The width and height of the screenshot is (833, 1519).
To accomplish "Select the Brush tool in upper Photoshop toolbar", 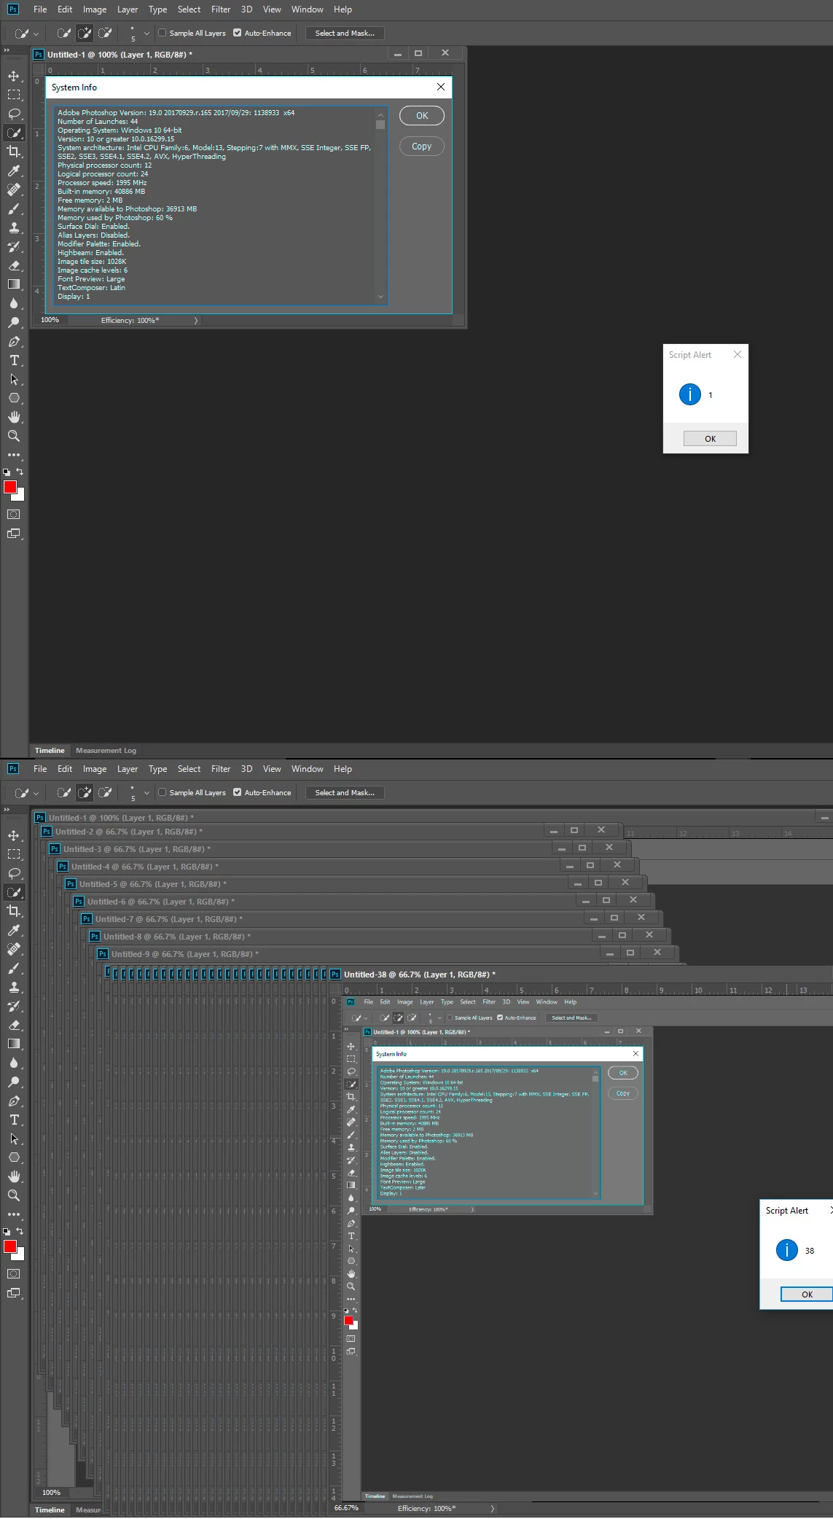I will (x=14, y=208).
